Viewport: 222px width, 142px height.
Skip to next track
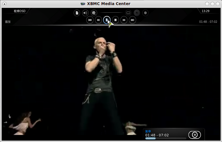pyautogui.click(x=132, y=20)
